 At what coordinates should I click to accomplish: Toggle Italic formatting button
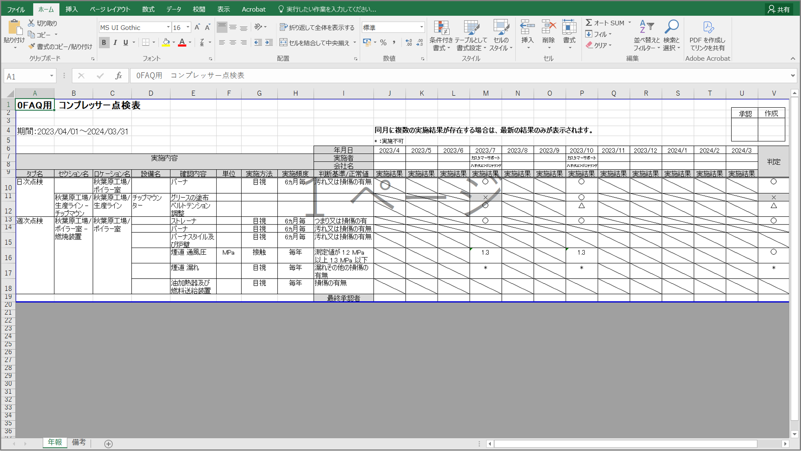pos(115,42)
